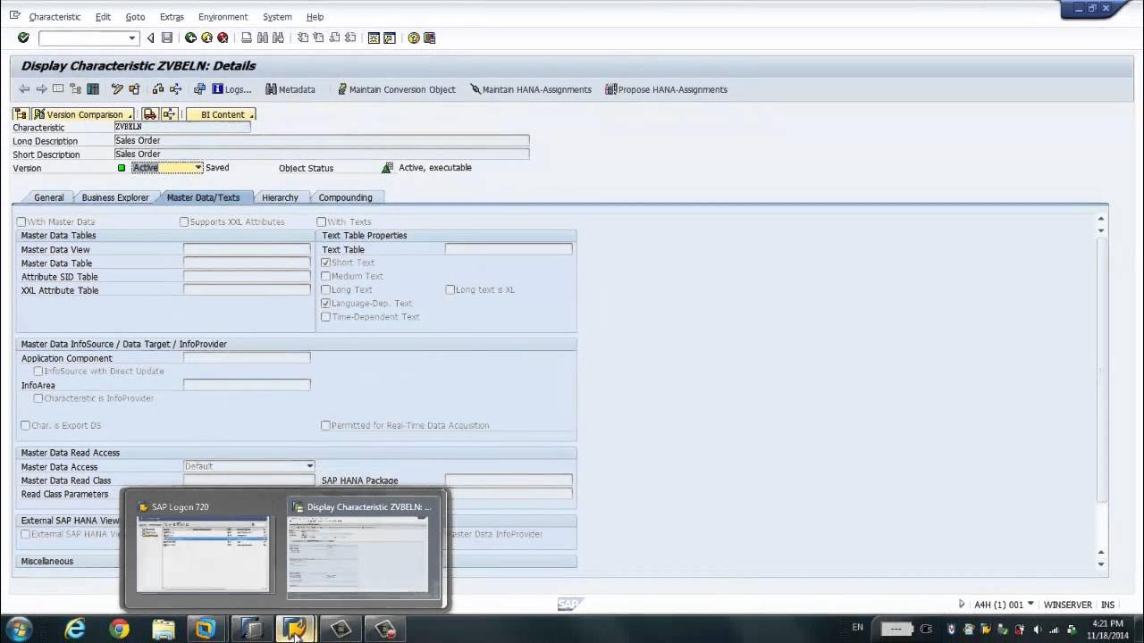The width and height of the screenshot is (1144, 643).
Task: Open the command field dropdown arrow
Action: 132,38
